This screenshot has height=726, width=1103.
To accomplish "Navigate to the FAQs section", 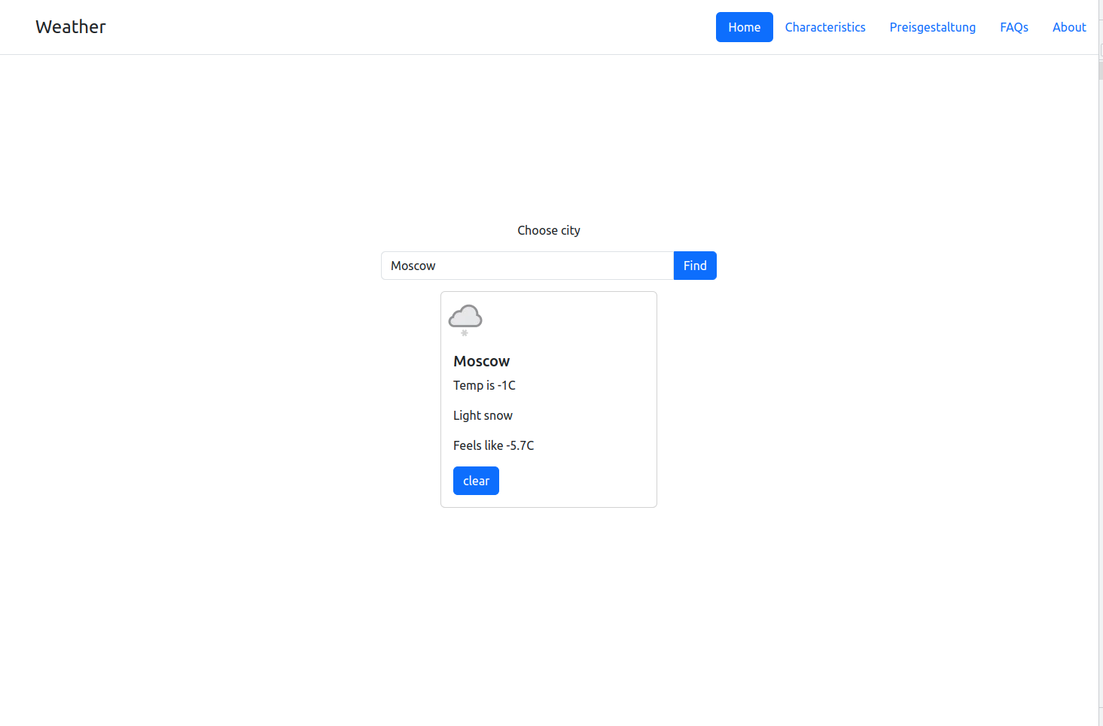I will 1013,27.
